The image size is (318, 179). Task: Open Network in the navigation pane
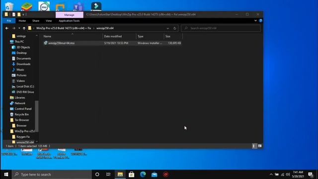pyautogui.click(x=20, y=103)
